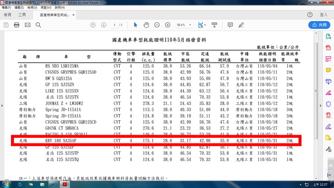
Task: Open Protect shield tool in right pane
Action: 328,104
